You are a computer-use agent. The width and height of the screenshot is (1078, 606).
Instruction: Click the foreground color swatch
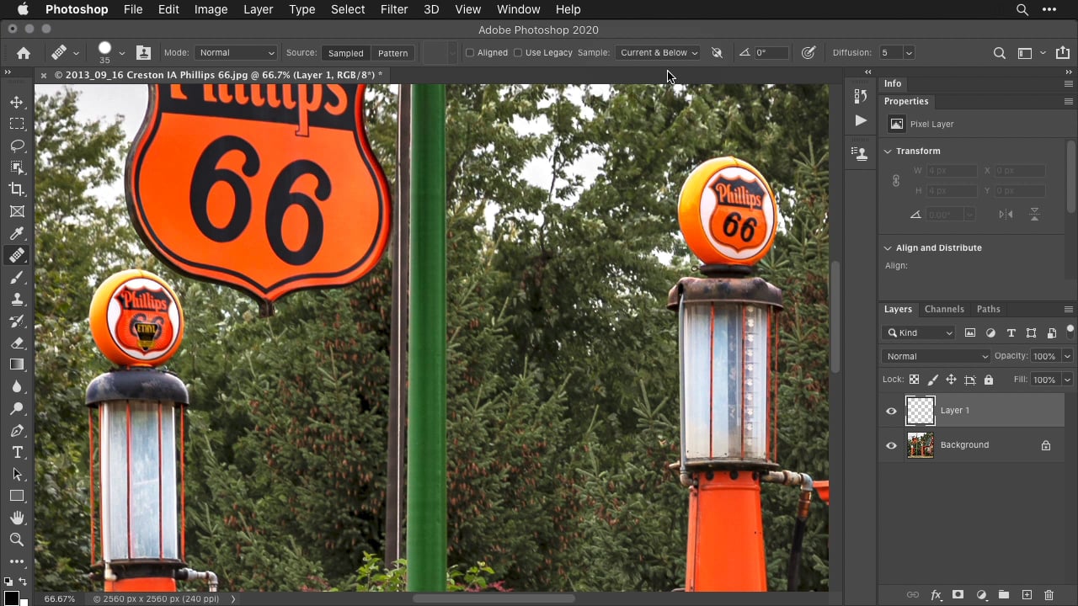click(12, 598)
